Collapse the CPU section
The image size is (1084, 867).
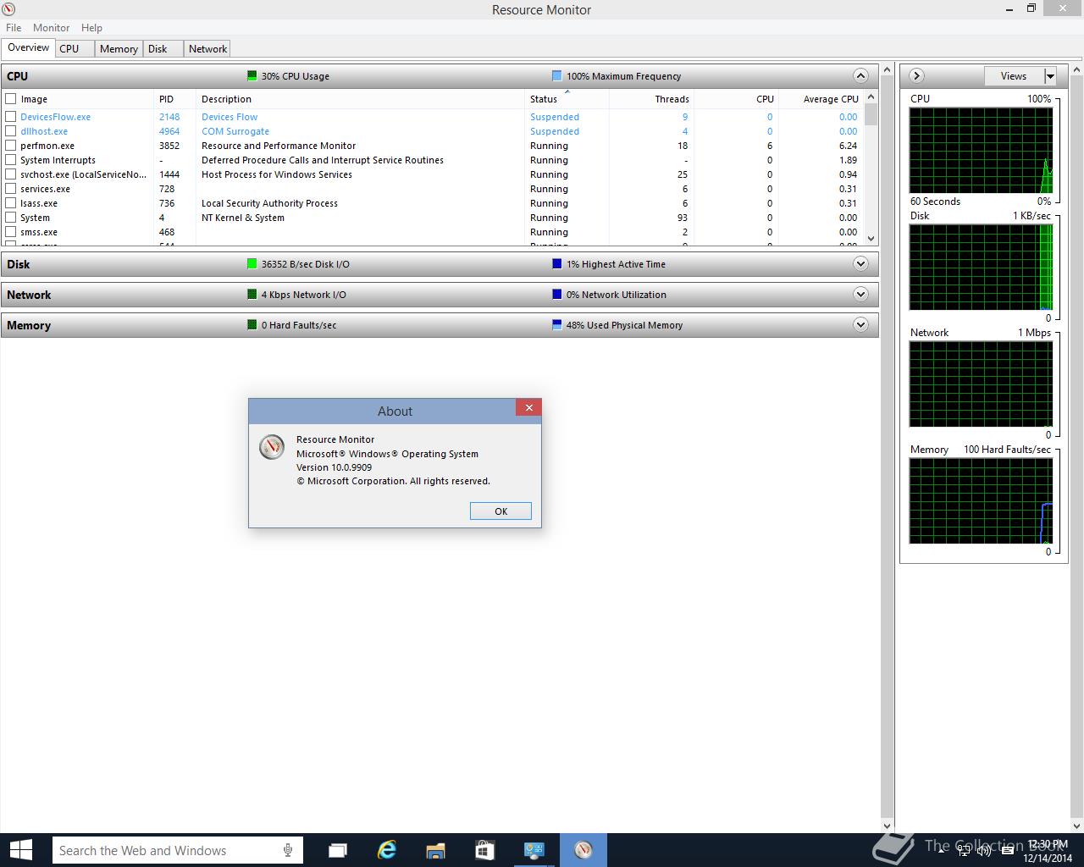point(860,76)
